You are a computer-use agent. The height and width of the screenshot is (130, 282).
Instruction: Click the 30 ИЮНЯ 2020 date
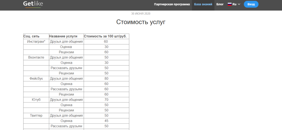pyautogui.click(x=141, y=14)
